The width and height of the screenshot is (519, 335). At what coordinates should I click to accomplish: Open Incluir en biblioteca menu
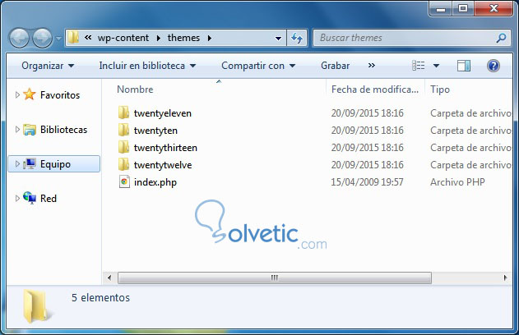click(x=147, y=66)
